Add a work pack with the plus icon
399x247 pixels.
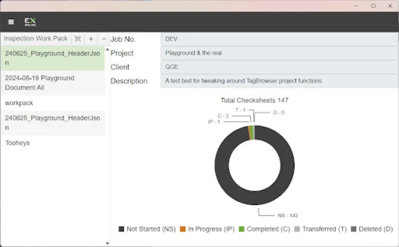(90, 38)
